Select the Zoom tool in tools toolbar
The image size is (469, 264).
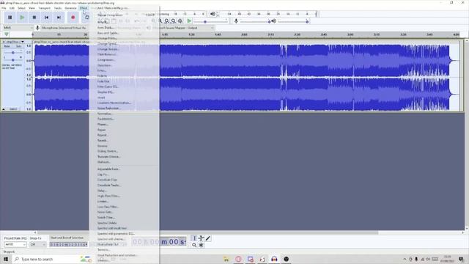coord(194,245)
